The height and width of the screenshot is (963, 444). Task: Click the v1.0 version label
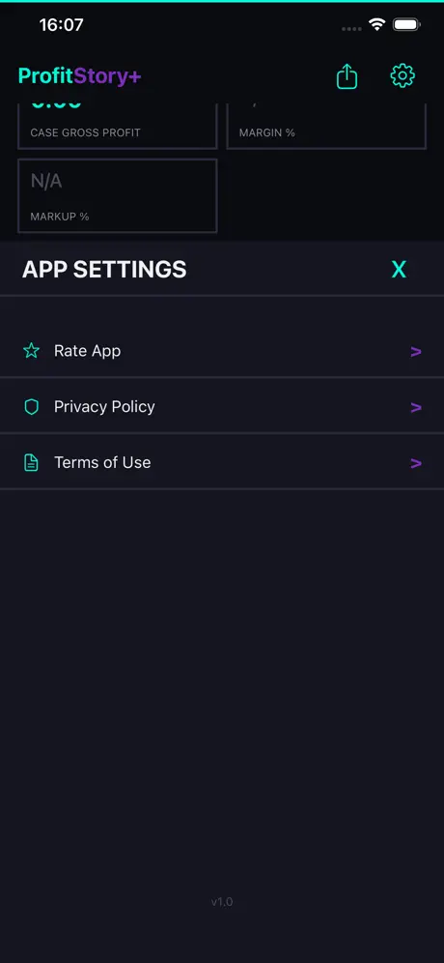coord(222,901)
